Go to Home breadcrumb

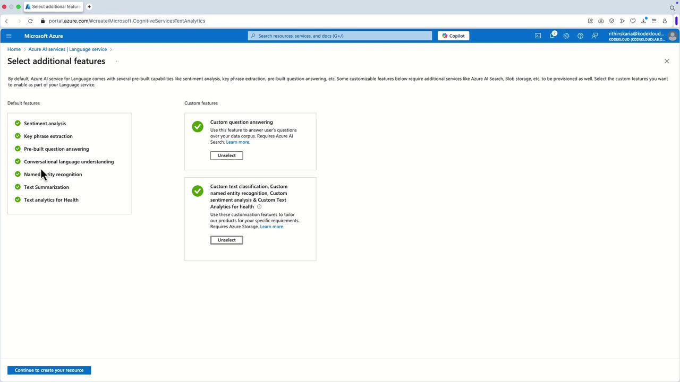14,49
